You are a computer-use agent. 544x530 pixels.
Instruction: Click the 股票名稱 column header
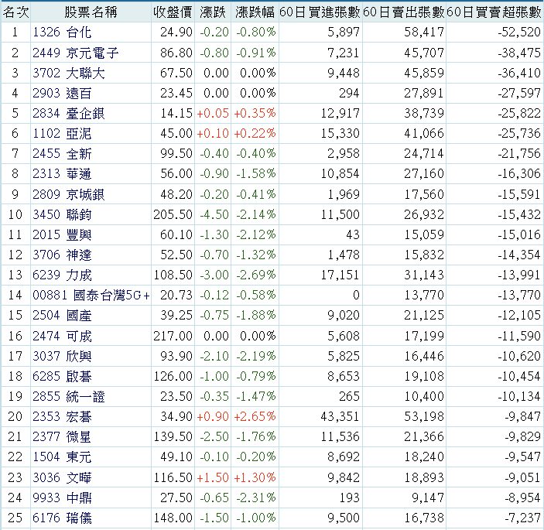[91, 12]
